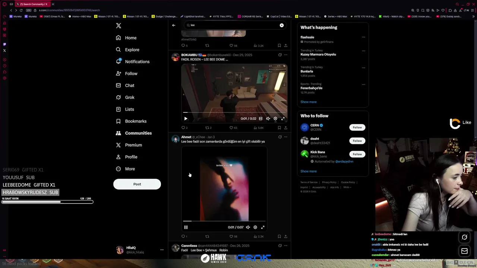Viewport: 477px width, 268px height.
Task: Pause the Ahmet video
Action: 186,227
